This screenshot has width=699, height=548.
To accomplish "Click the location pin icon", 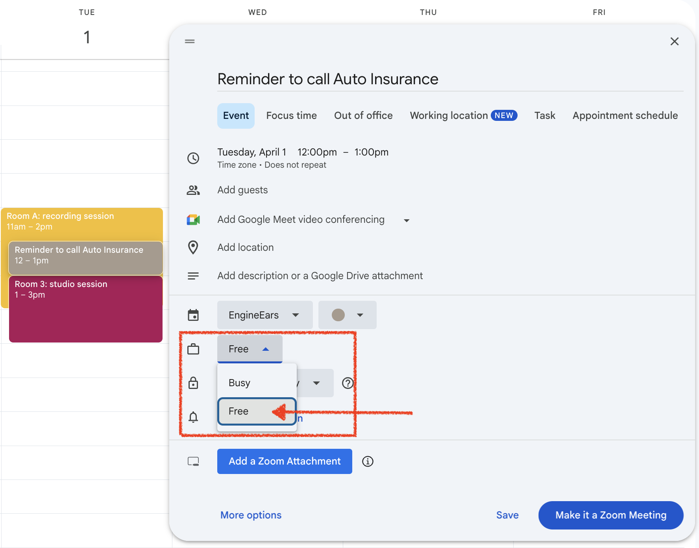I will [193, 248].
